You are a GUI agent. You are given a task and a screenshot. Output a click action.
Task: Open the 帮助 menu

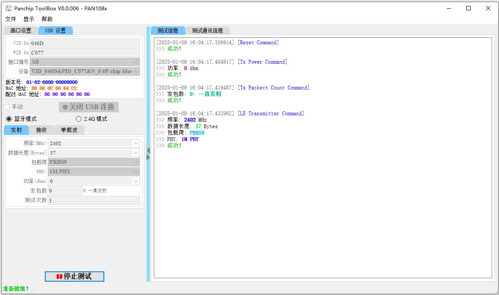click(47, 19)
